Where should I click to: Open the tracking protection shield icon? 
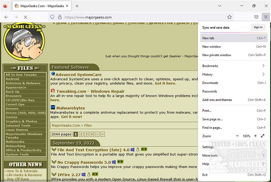(x=52, y=17)
